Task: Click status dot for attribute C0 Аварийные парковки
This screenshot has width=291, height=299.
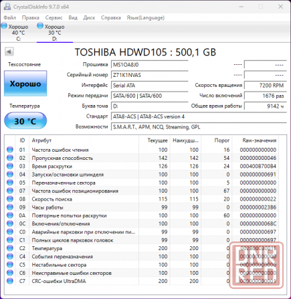Action: (x=10, y=231)
